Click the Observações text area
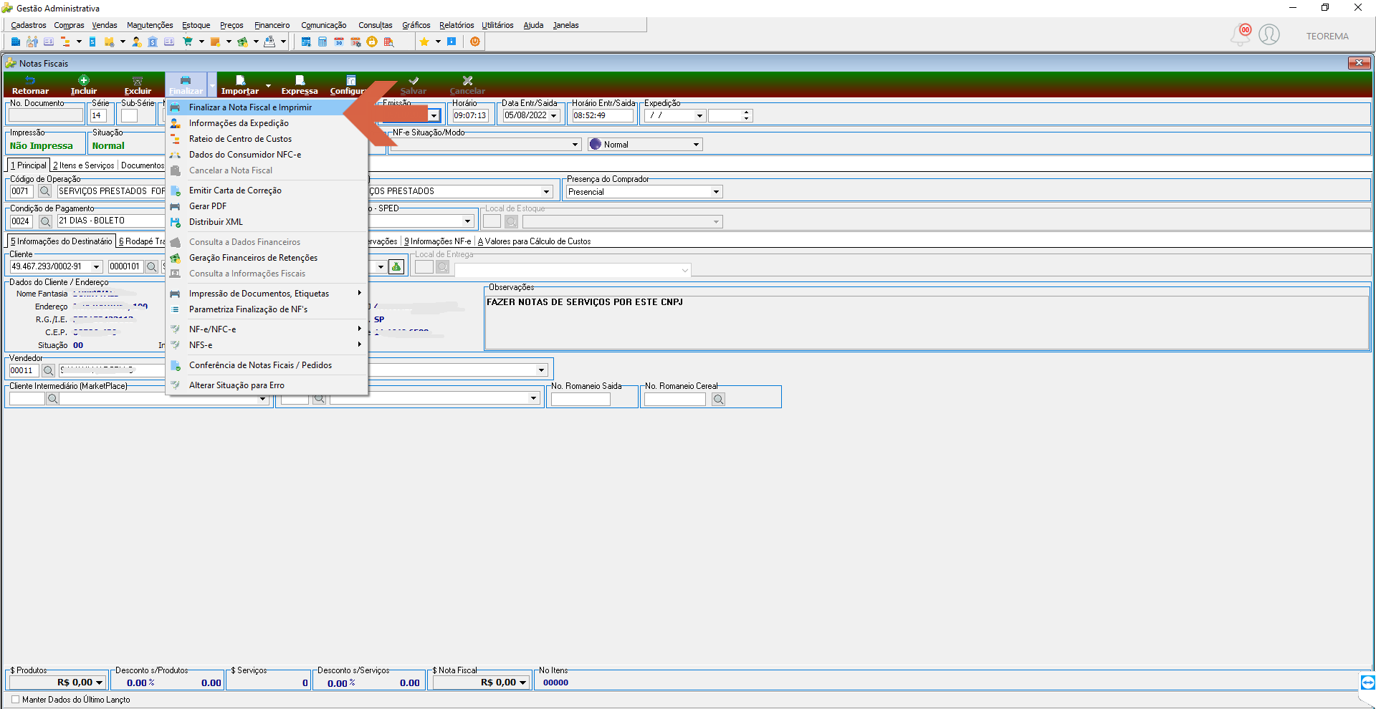Viewport: 1376px width, 709px height. [927, 322]
